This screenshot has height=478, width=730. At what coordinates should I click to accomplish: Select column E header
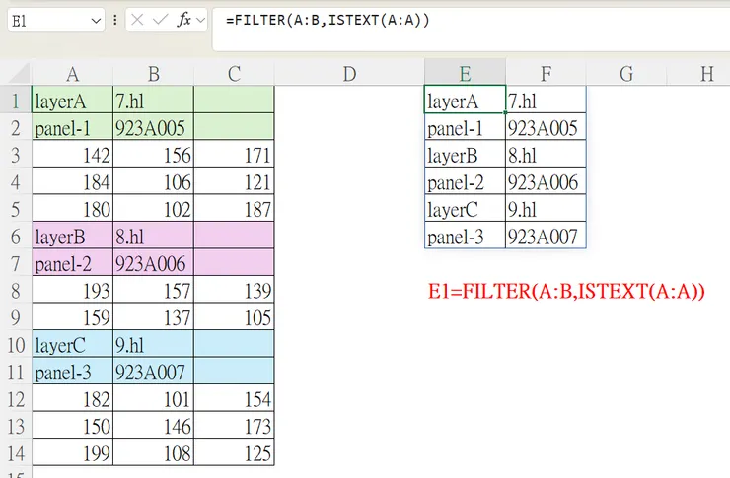pyautogui.click(x=465, y=74)
